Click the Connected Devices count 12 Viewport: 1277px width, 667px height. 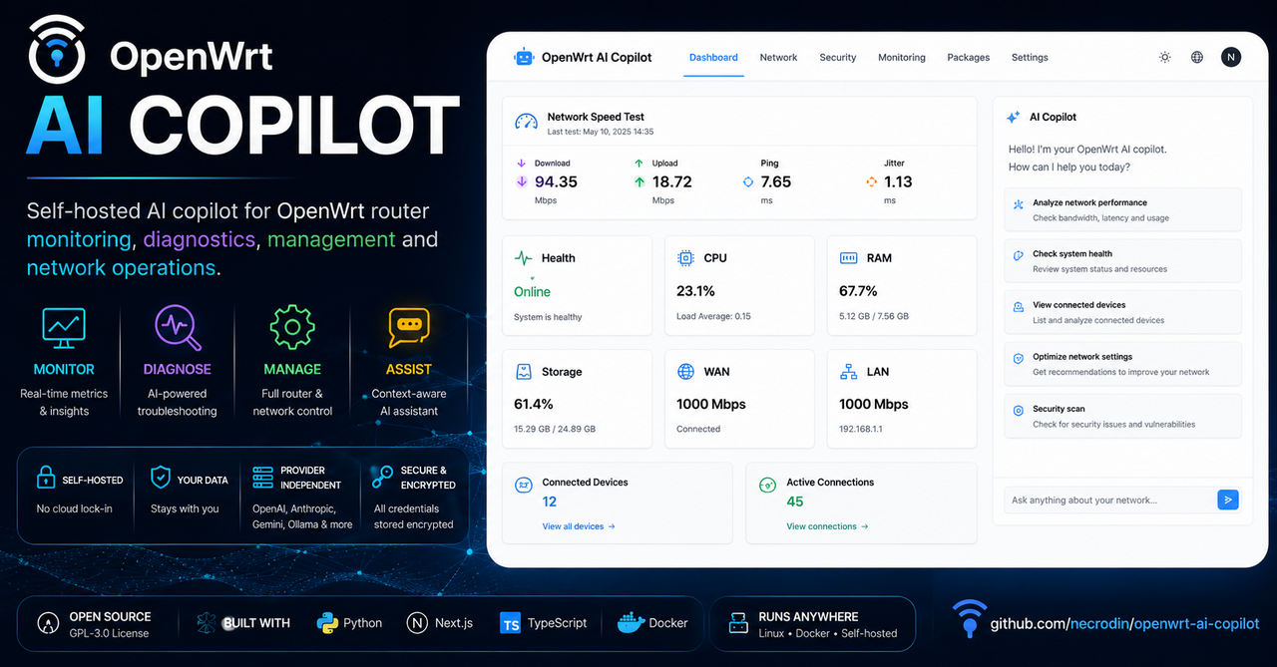[x=550, y=501]
